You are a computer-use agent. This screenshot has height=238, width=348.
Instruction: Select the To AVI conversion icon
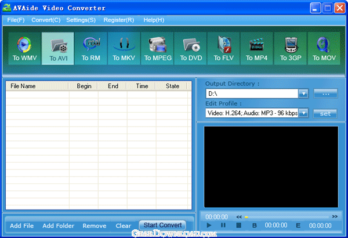tap(57, 48)
